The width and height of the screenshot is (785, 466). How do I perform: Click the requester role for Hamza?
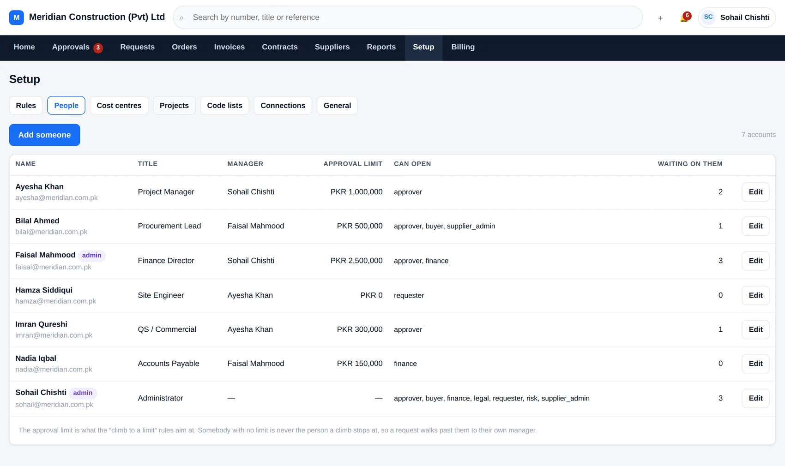(409, 295)
